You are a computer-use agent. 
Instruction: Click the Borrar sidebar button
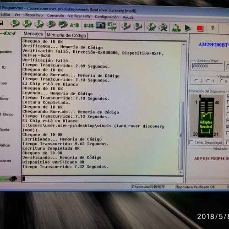[x=4, y=99]
